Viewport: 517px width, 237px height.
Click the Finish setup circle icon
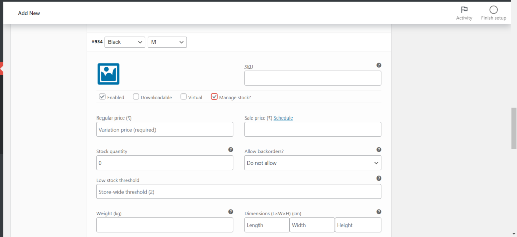pyautogui.click(x=493, y=10)
